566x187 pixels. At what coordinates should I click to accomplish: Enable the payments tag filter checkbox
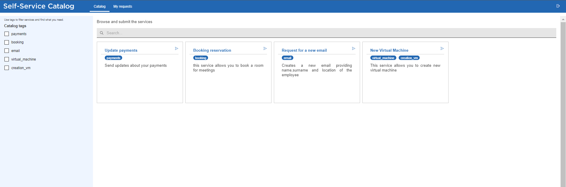point(7,34)
